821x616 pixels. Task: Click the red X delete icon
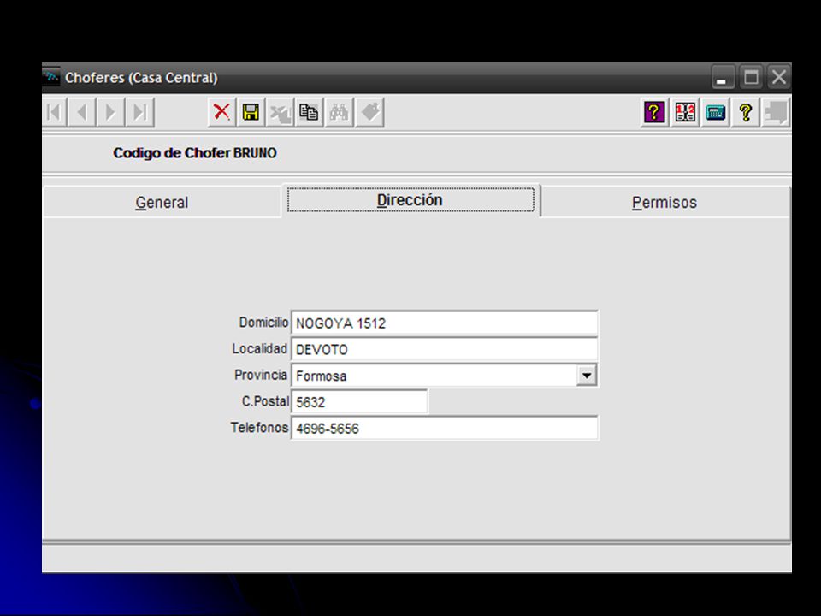[x=221, y=112]
